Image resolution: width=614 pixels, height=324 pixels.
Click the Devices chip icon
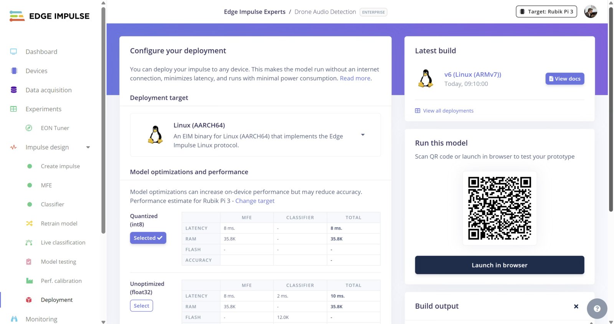point(14,71)
